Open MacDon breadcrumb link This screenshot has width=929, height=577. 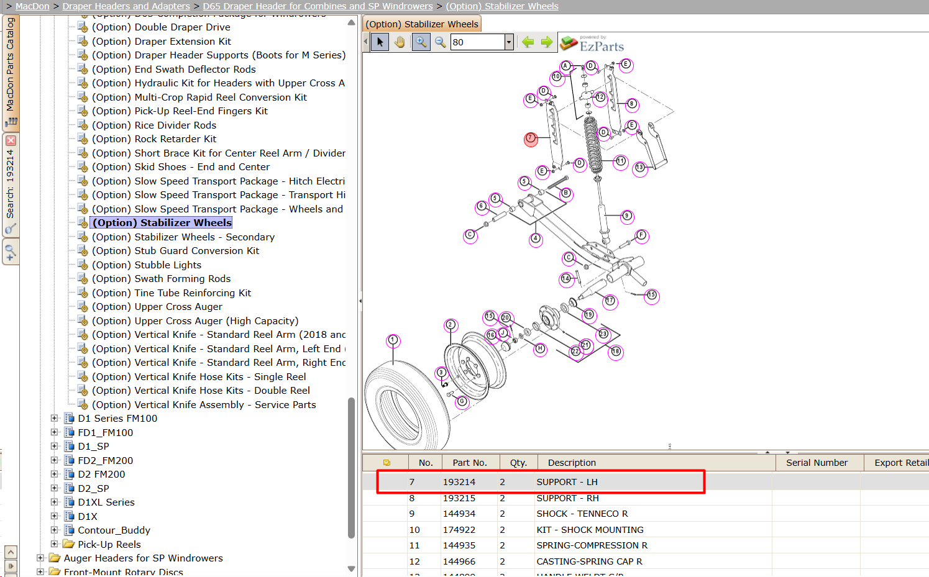(32, 6)
